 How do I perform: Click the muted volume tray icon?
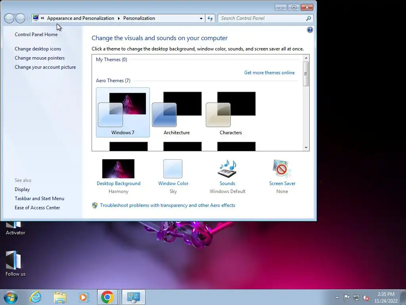click(x=366, y=297)
